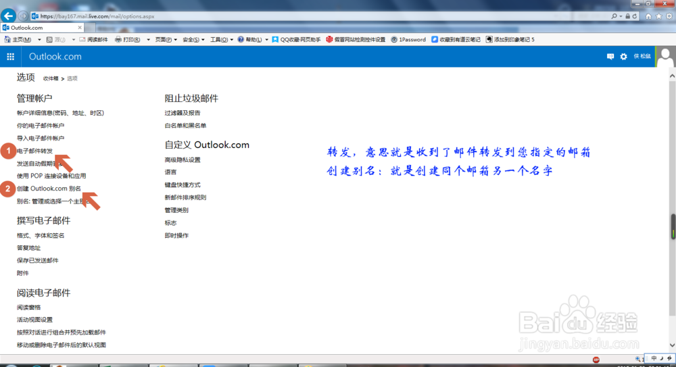Open 即时操作 link
Image resolution: width=676 pixels, height=367 pixels.
[176, 235]
